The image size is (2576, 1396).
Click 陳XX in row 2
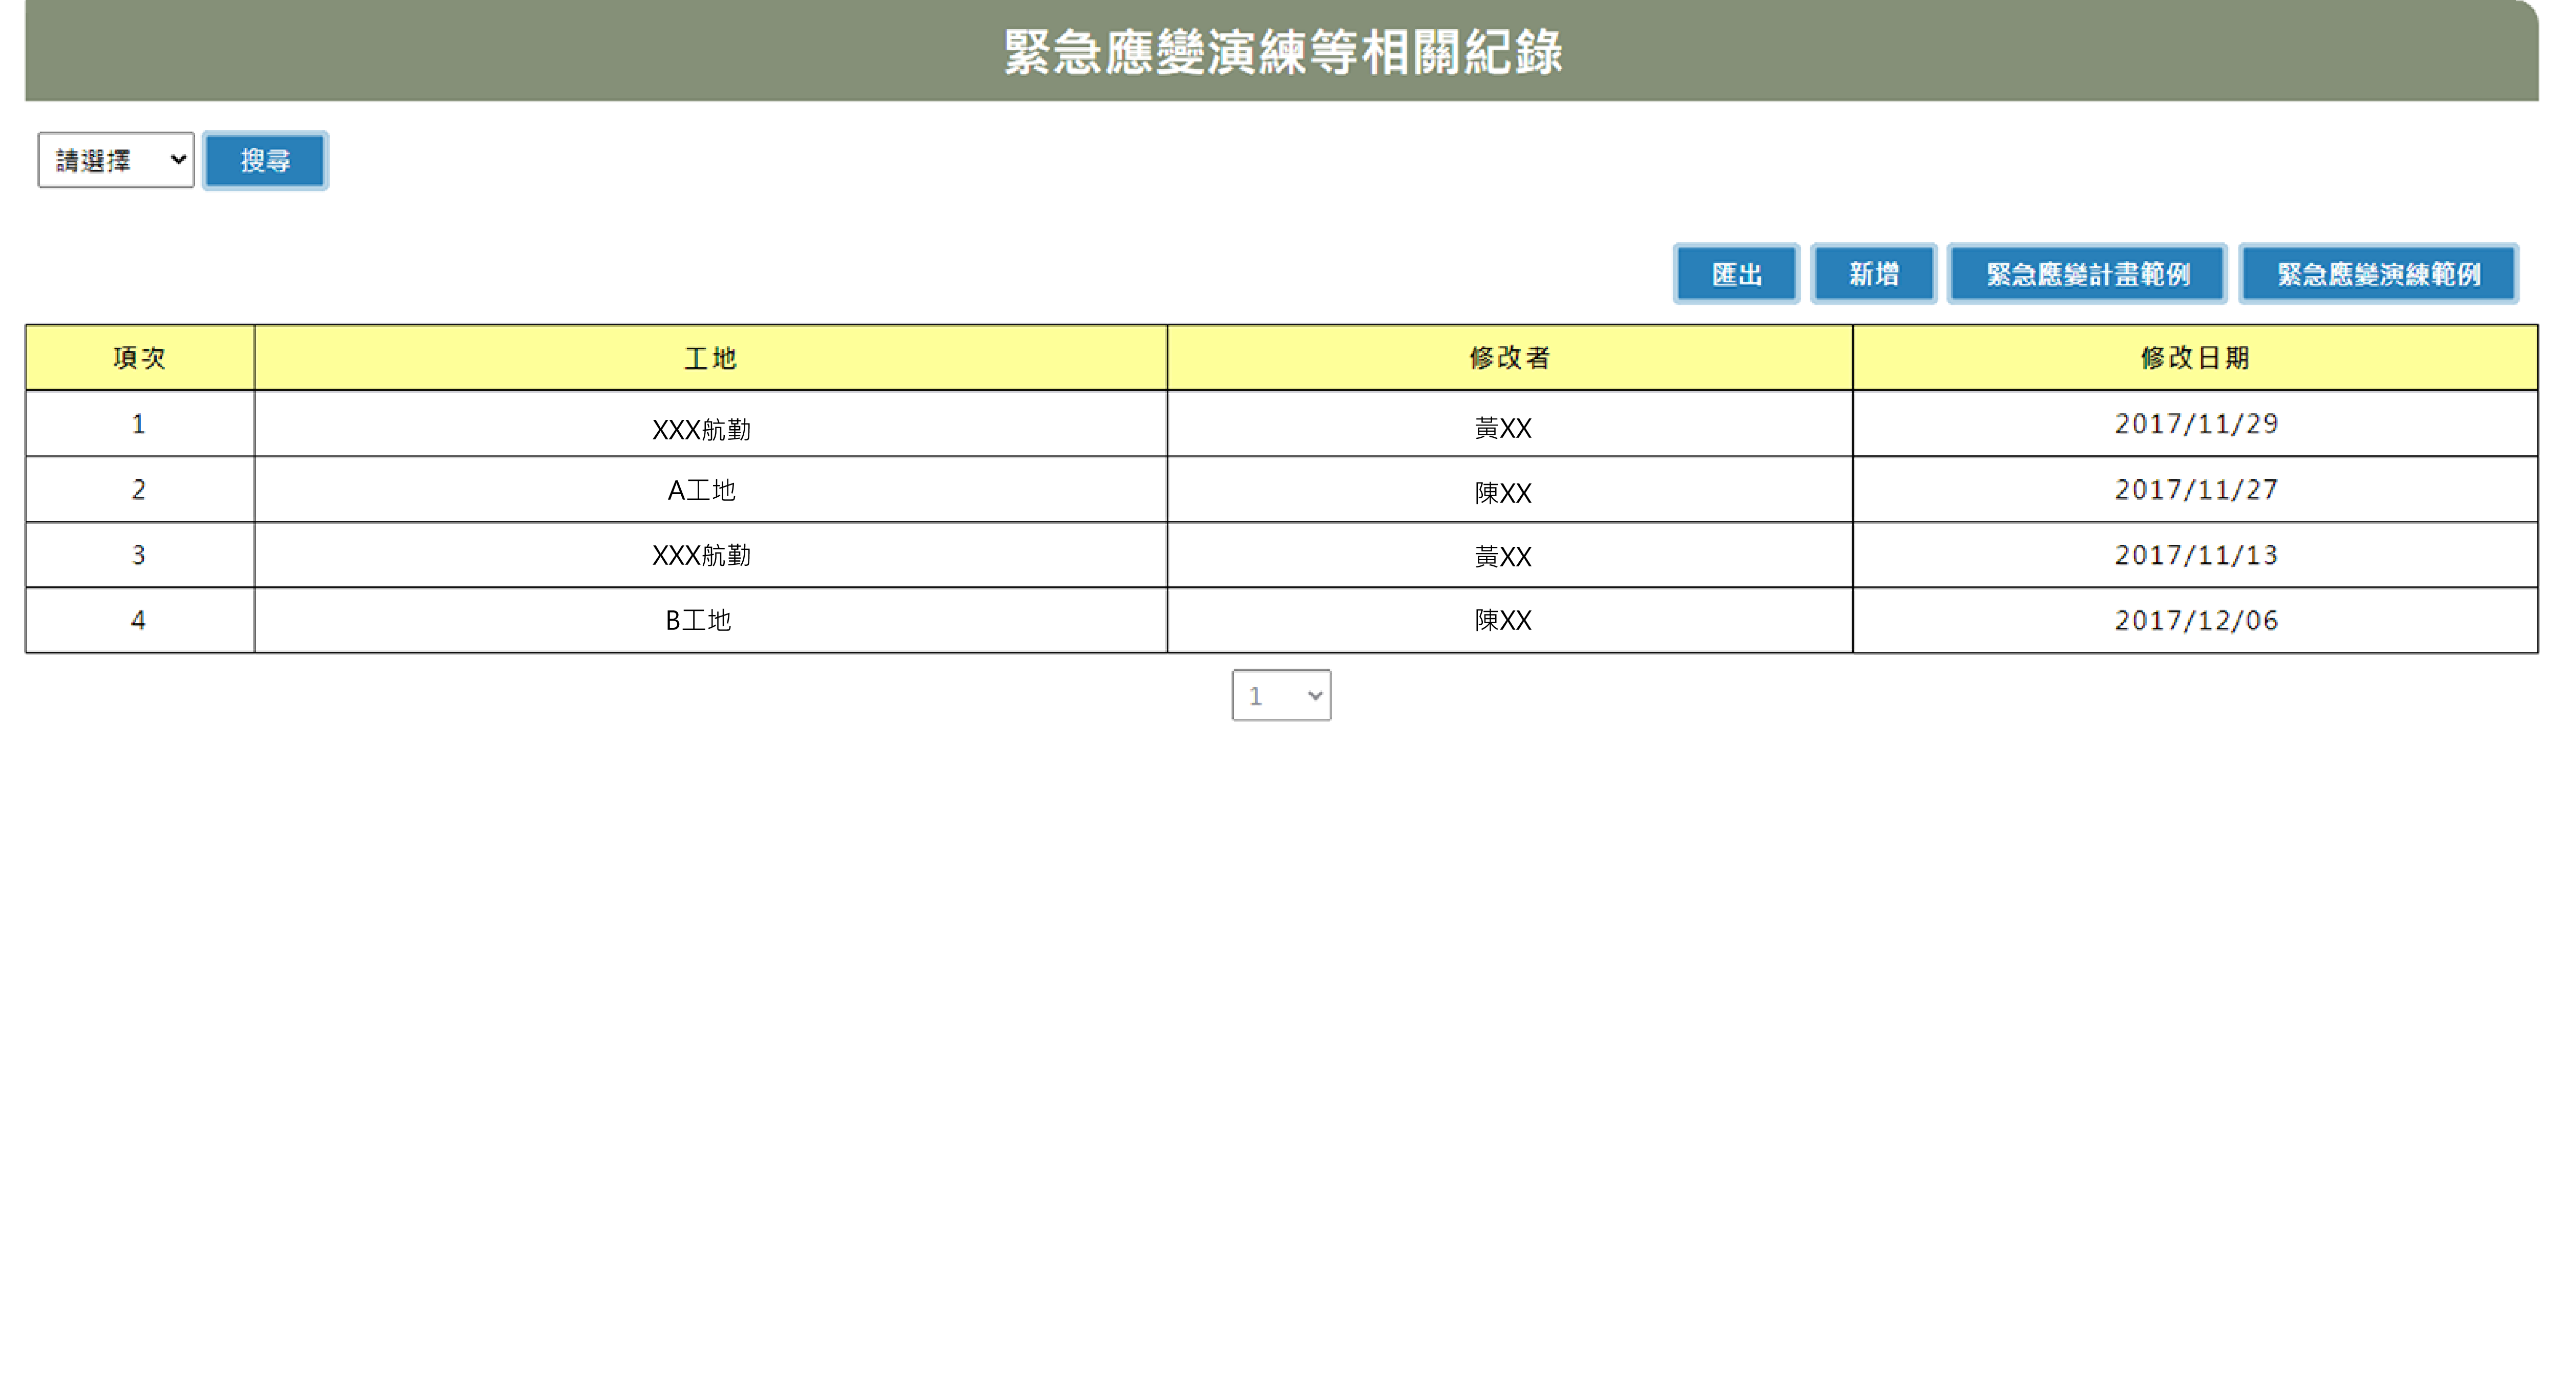1503,493
